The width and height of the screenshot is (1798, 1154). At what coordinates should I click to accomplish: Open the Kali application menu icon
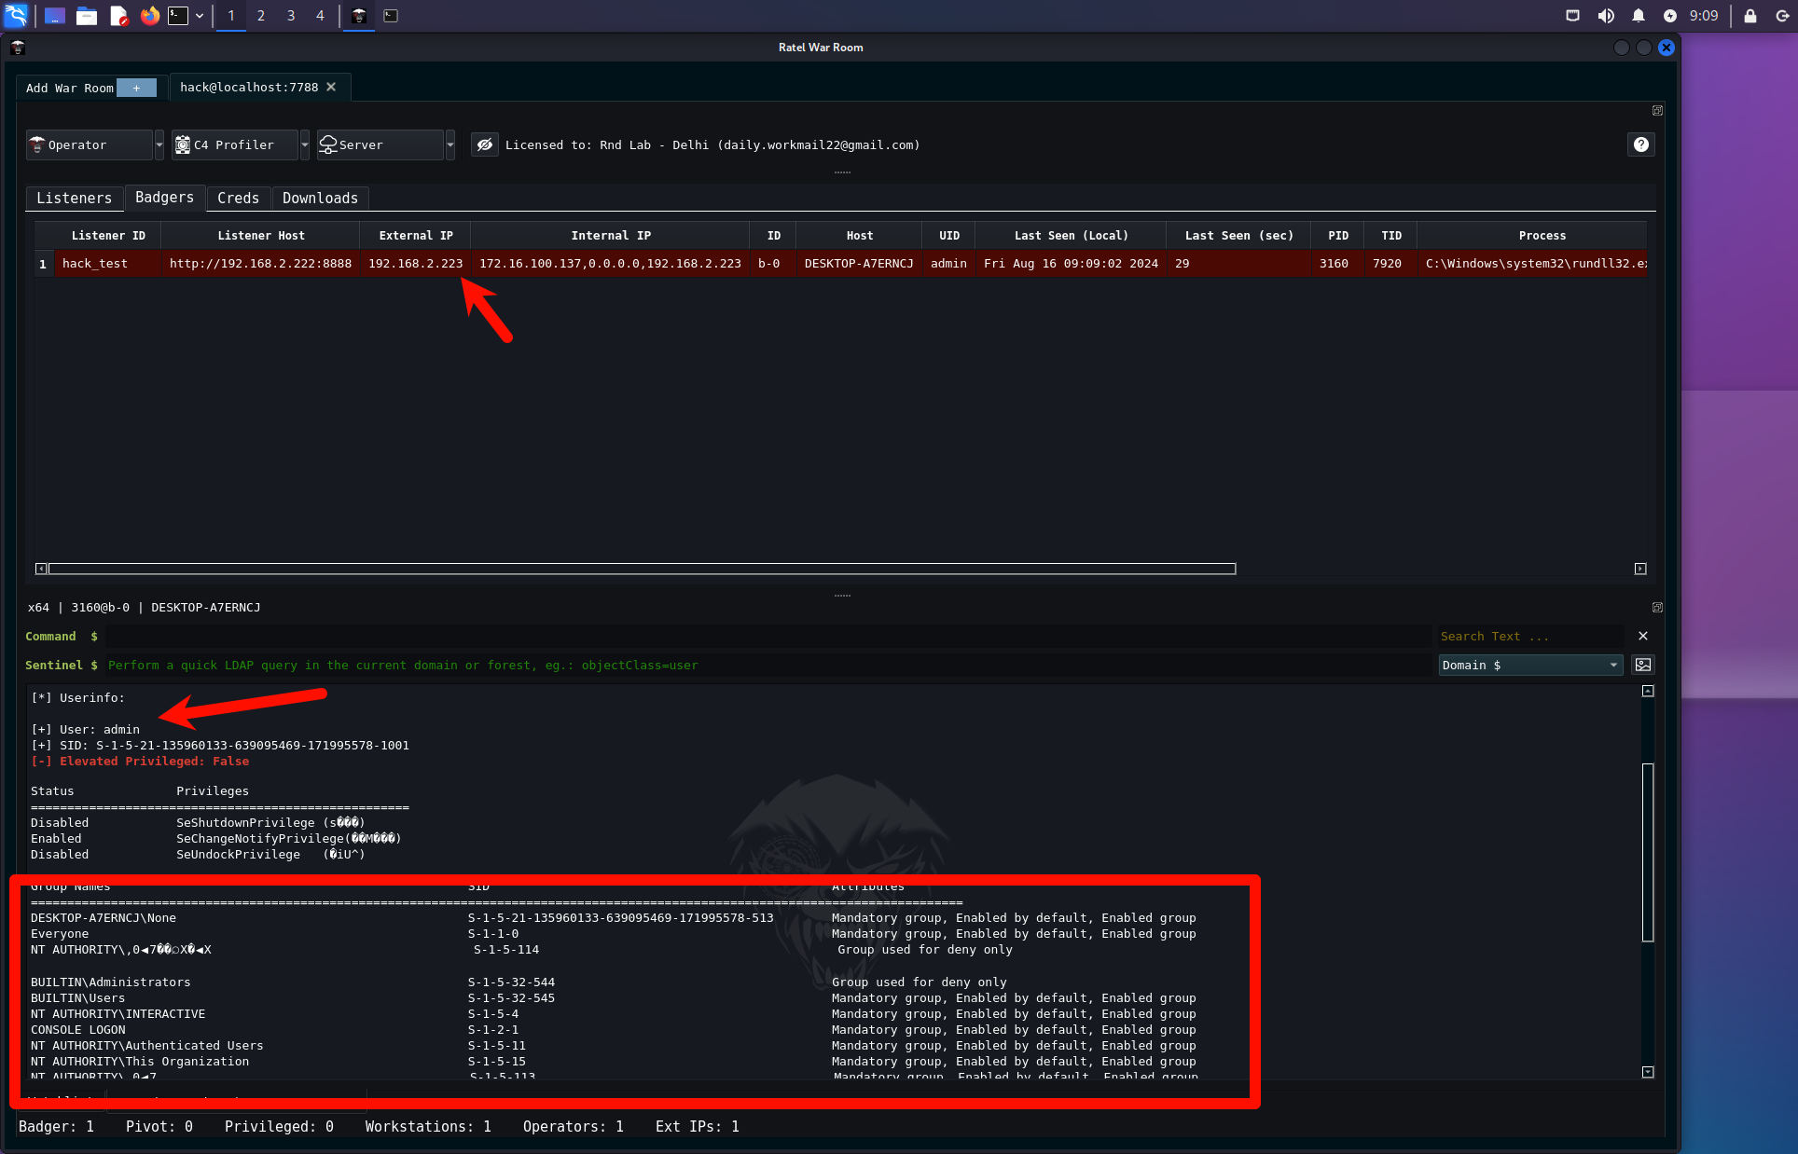(x=17, y=15)
